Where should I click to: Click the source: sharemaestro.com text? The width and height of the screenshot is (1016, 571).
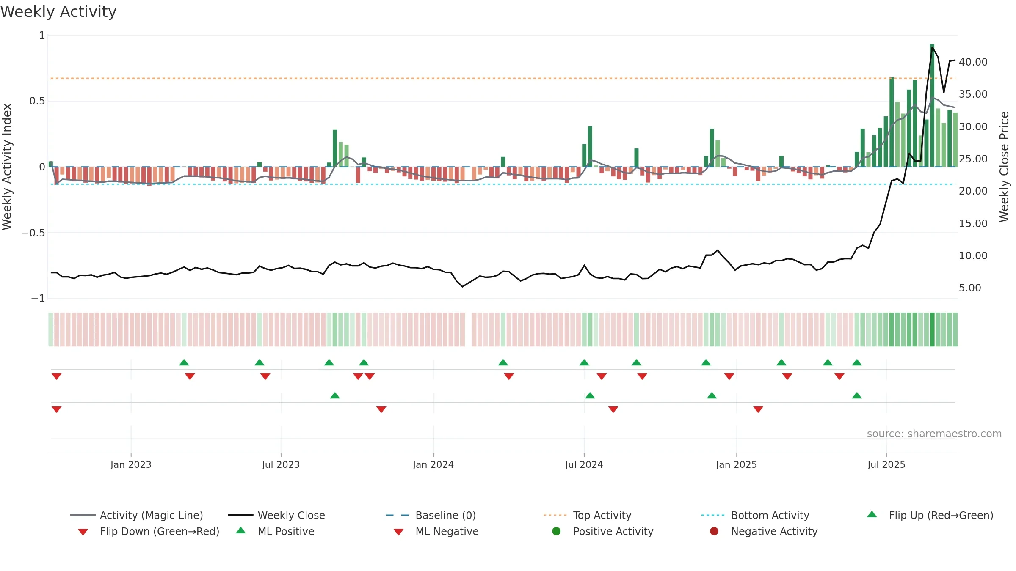tap(934, 434)
